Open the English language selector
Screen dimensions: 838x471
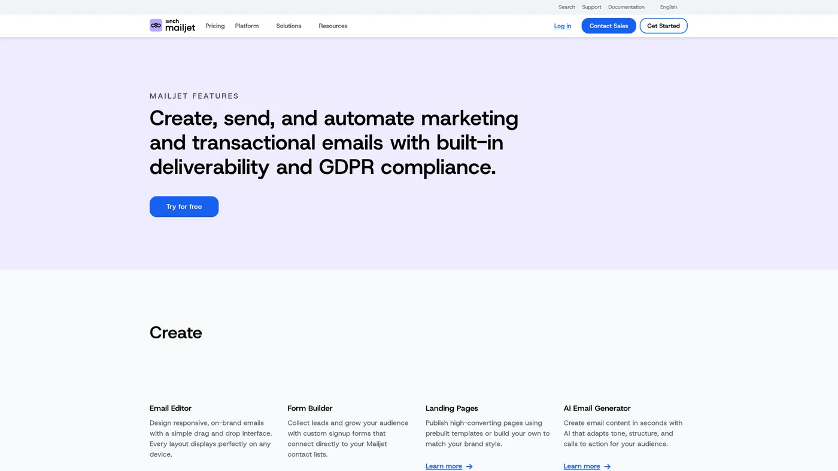669,7
